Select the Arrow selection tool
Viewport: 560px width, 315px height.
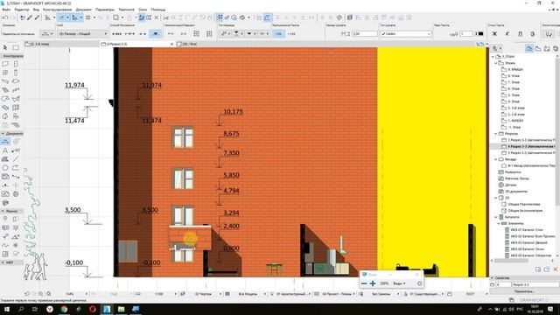[x=5, y=47]
